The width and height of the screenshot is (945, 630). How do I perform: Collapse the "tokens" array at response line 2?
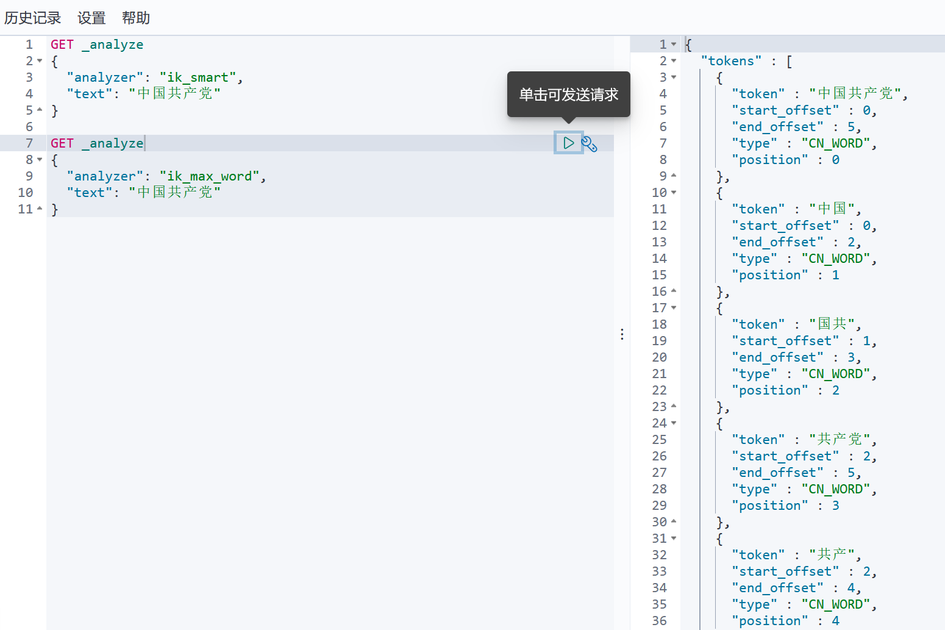(x=674, y=61)
